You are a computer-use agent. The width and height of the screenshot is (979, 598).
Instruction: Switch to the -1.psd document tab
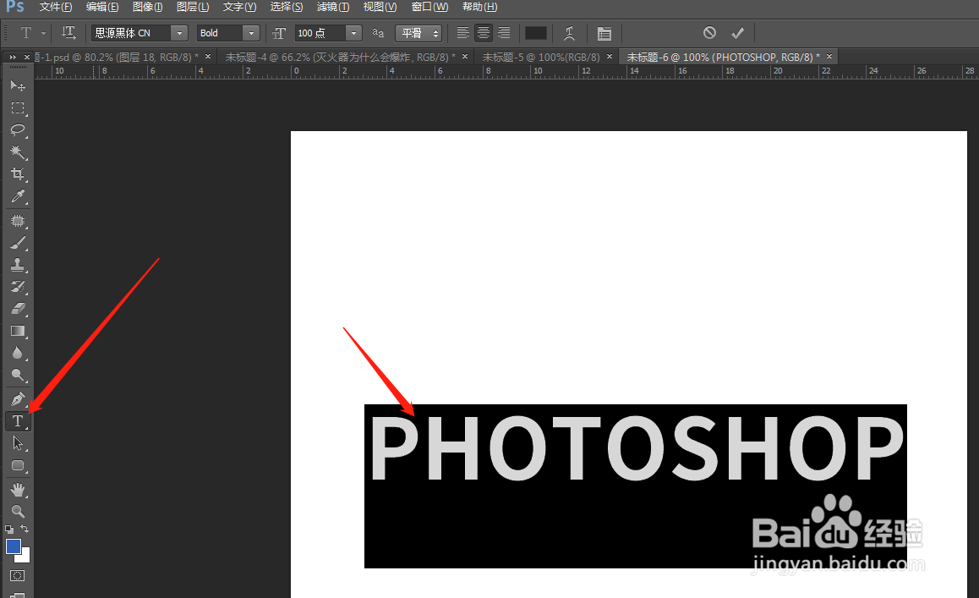pyautogui.click(x=116, y=57)
